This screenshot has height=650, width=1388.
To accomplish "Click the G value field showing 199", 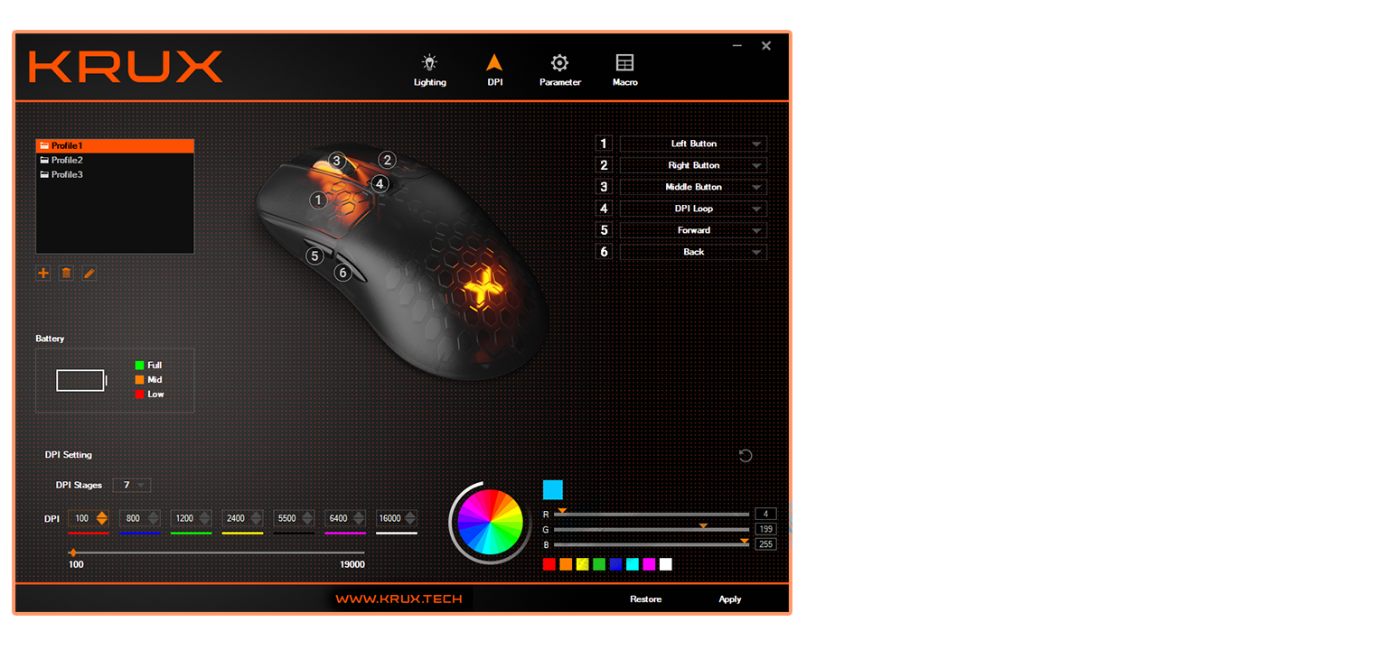I will pos(765,529).
